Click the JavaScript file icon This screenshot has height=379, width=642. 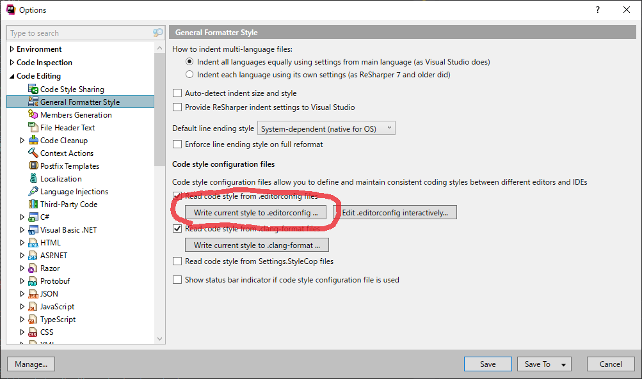click(33, 307)
